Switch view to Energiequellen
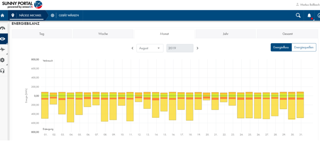This screenshot has width=320, height=152. (x=304, y=47)
